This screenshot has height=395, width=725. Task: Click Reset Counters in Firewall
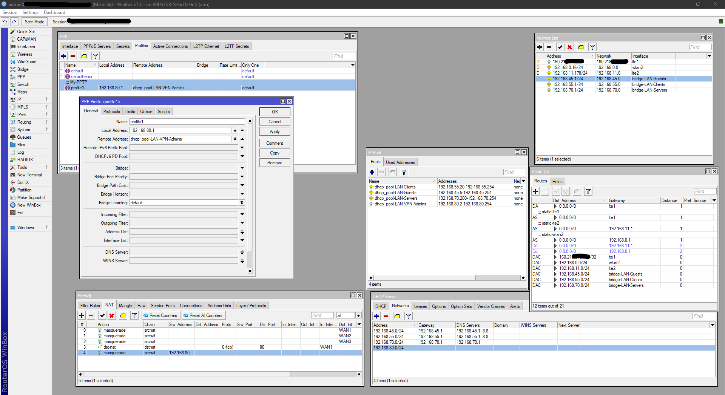(160, 315)
